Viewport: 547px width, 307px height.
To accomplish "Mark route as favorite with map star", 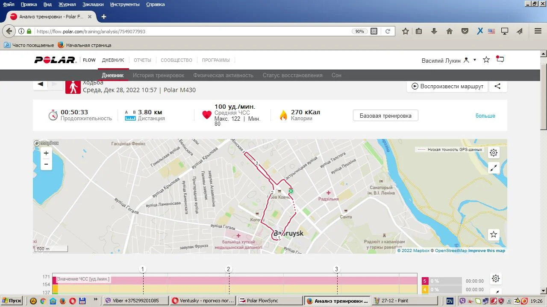I will point(494,235).
